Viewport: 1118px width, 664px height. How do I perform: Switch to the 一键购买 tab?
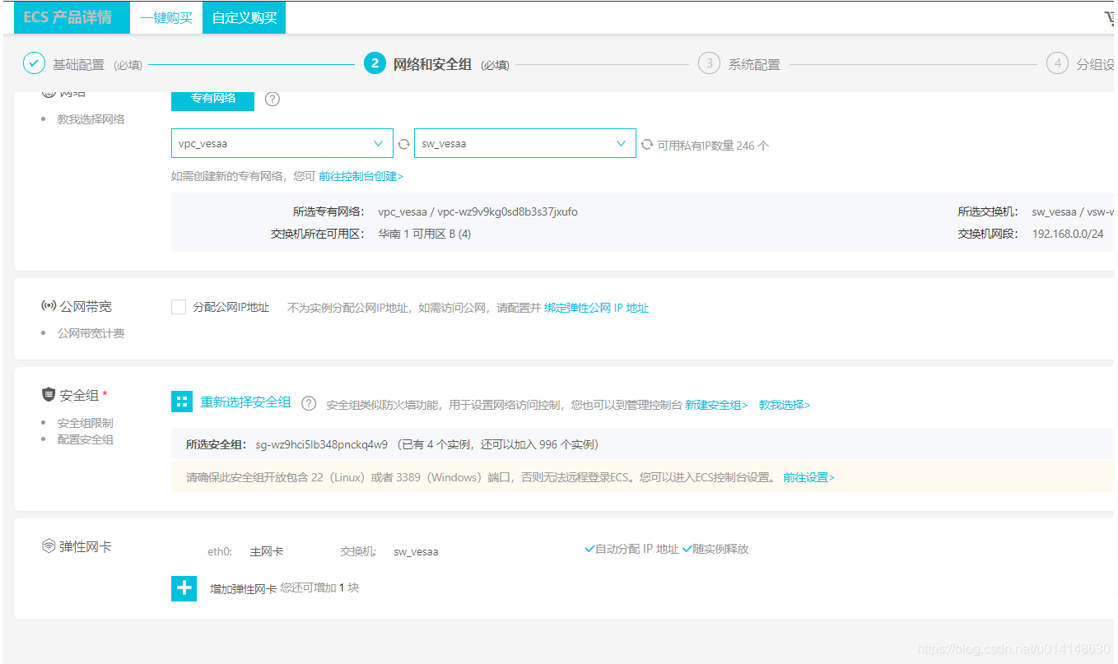[166, 18]
